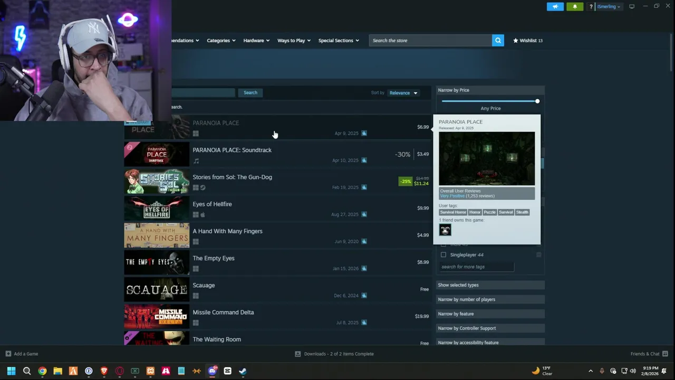Open Downloads - 2 of 2 Items Complete
The height and width of the screenshot is (380, 675).
334,354
